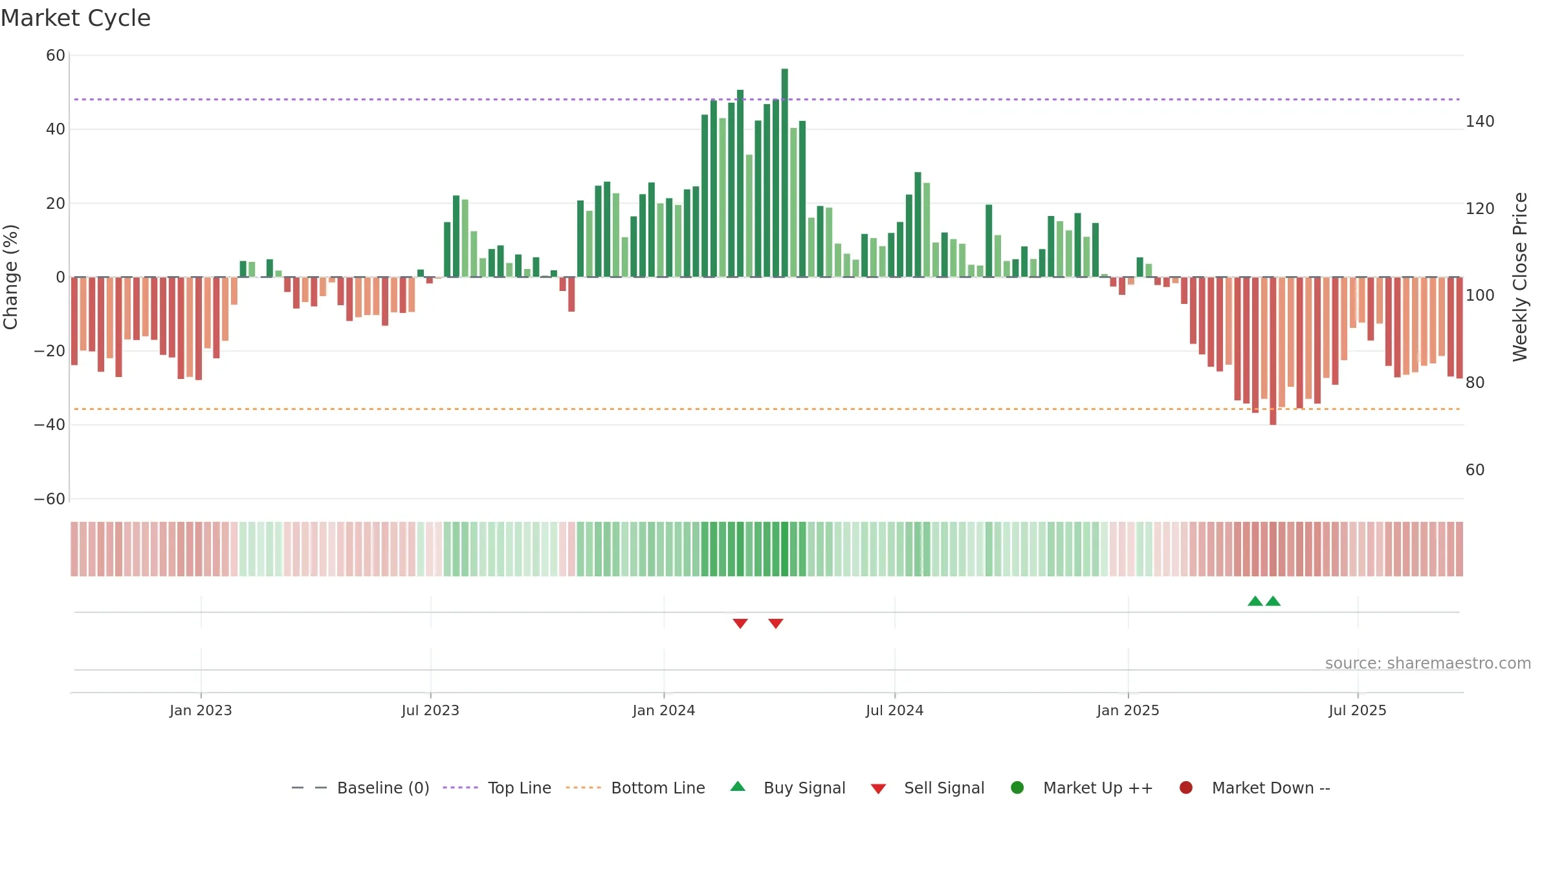Screen dimensions: 1553x873
Task: Click the lowest red bar reaching -40
Action: [x=1273, y=351]
